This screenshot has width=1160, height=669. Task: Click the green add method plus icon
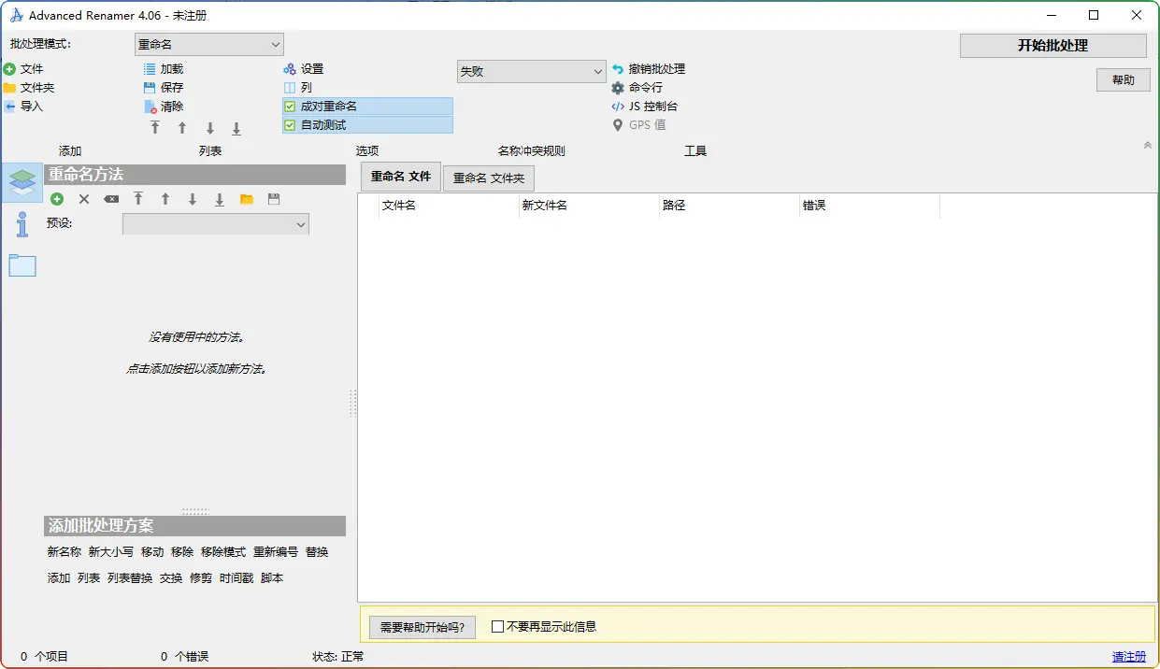tap(57, 199)
